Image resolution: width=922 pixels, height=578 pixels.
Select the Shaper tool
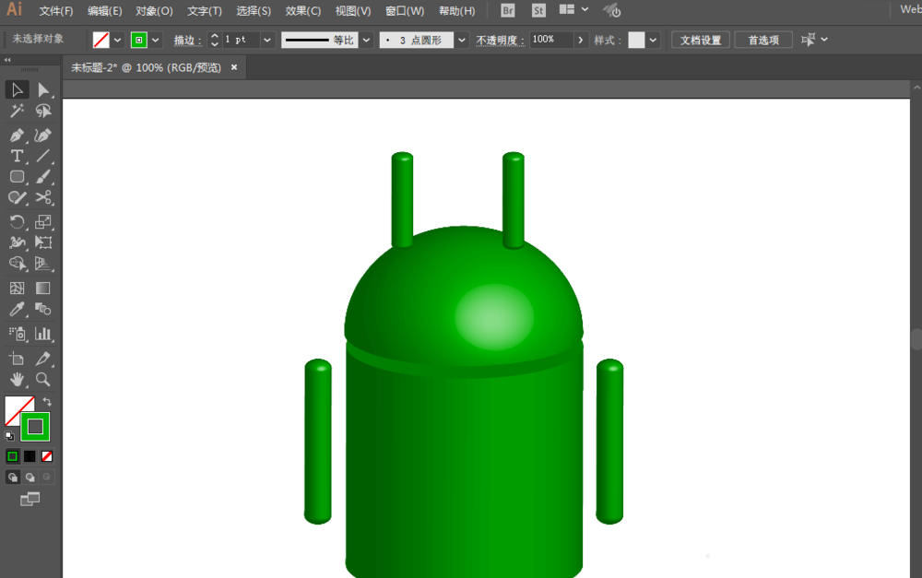17,197
